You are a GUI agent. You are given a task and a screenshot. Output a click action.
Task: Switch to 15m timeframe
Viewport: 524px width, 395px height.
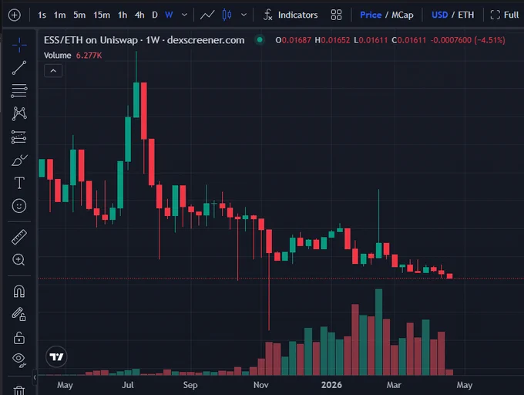pyautogui.click(x=102, y=15)
